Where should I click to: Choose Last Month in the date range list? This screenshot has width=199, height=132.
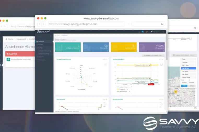click(x=189, y=74)
